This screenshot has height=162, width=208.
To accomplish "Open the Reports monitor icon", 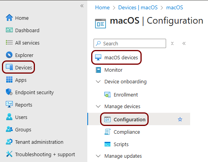I will [9, 104].
